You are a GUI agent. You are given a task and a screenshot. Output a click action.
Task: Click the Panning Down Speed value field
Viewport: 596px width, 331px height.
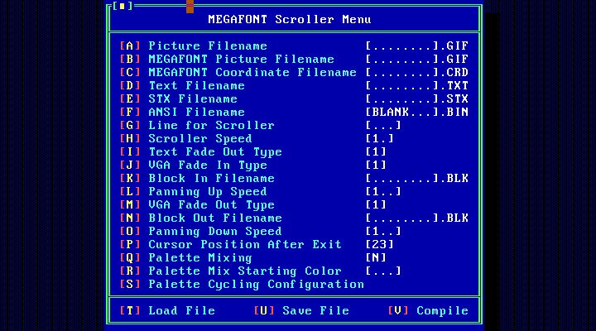(383, 232)
